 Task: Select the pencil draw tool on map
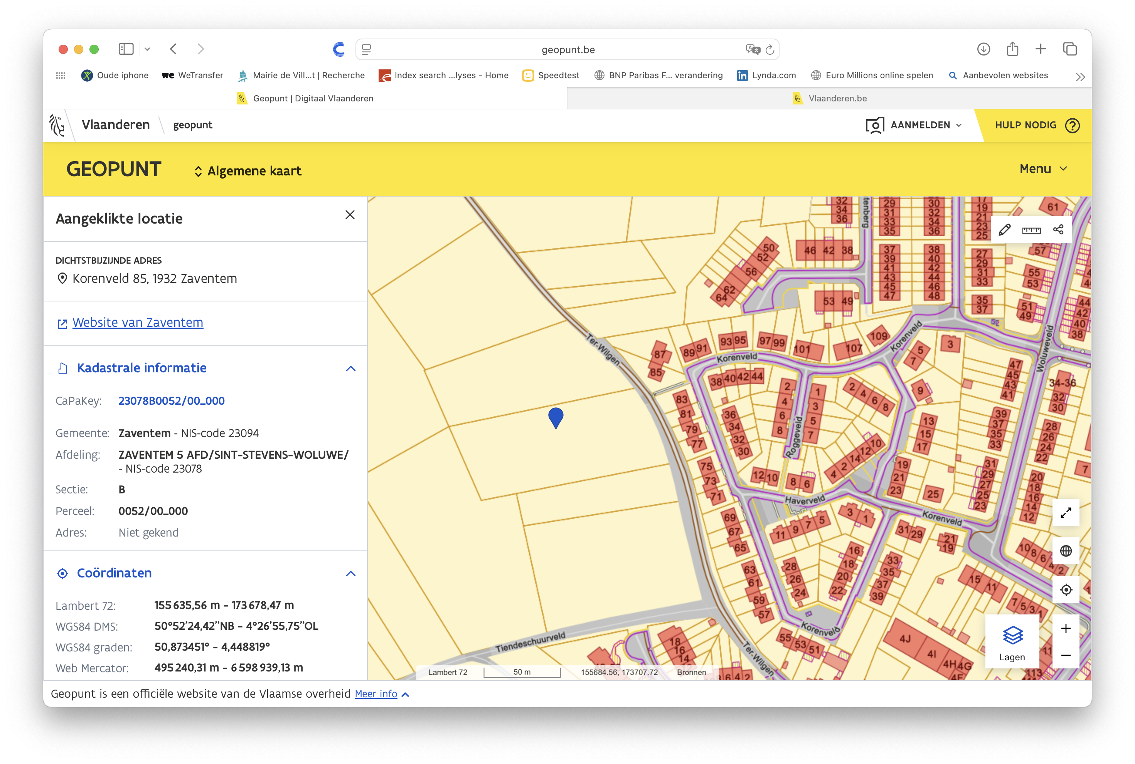(x=1004, y=230)
